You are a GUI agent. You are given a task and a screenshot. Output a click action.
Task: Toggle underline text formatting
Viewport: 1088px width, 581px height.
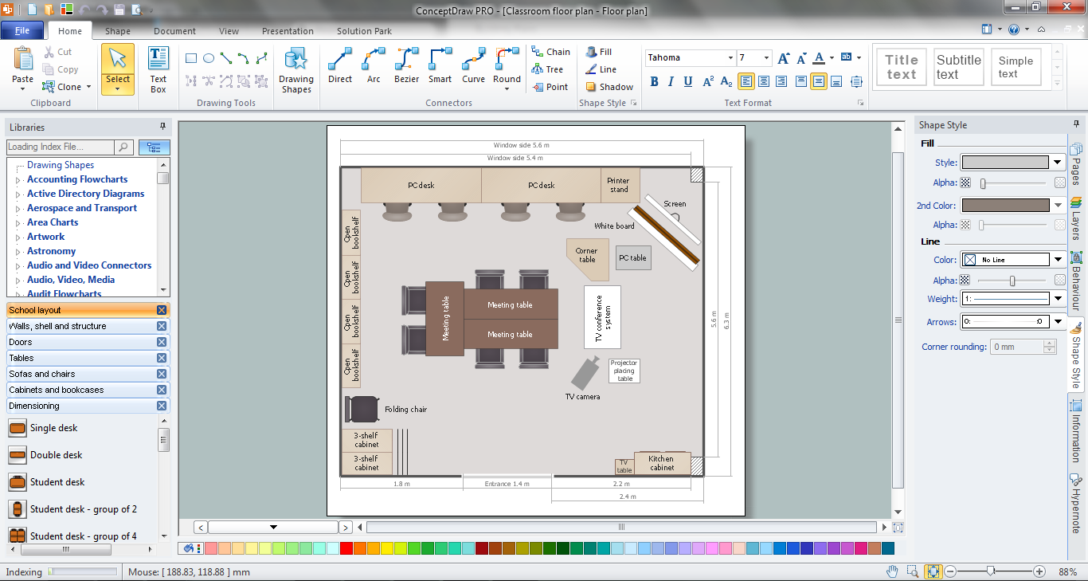point(687,81)
